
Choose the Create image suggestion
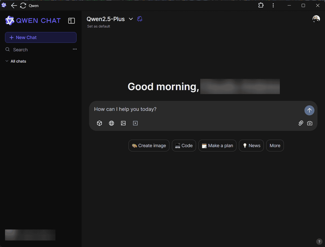pyautogui.click(x=149, y=145)
